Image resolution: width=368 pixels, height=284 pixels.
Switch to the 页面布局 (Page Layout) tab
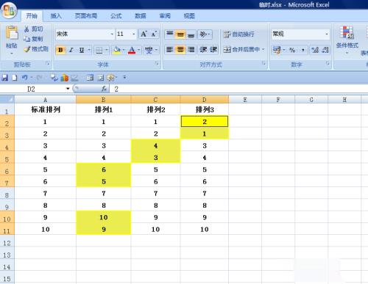click(86, 16)
